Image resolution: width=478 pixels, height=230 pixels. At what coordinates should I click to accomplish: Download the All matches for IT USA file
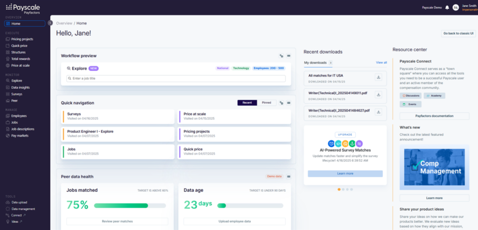[379, 78]
